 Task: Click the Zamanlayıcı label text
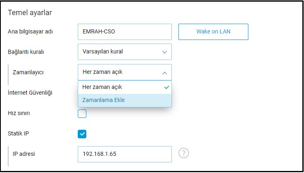coord(28,72)
